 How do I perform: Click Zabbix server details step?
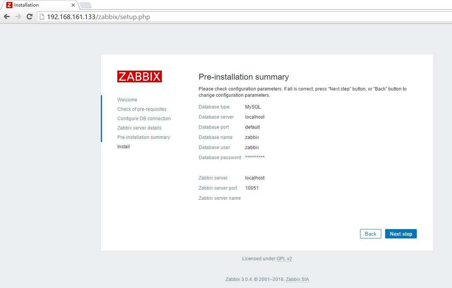pos(139,128)
